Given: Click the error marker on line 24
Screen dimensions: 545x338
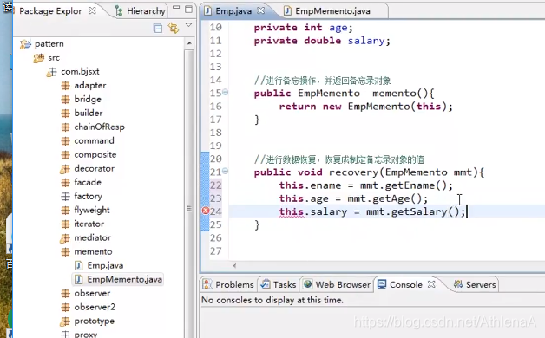Looking at the screenshot, I should click(206, 211).
